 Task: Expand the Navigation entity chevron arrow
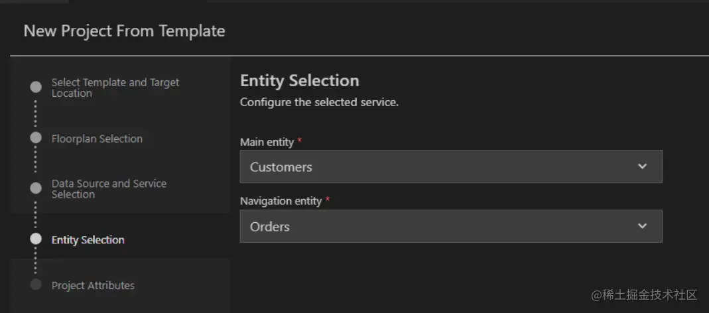(x=642, y=226)
